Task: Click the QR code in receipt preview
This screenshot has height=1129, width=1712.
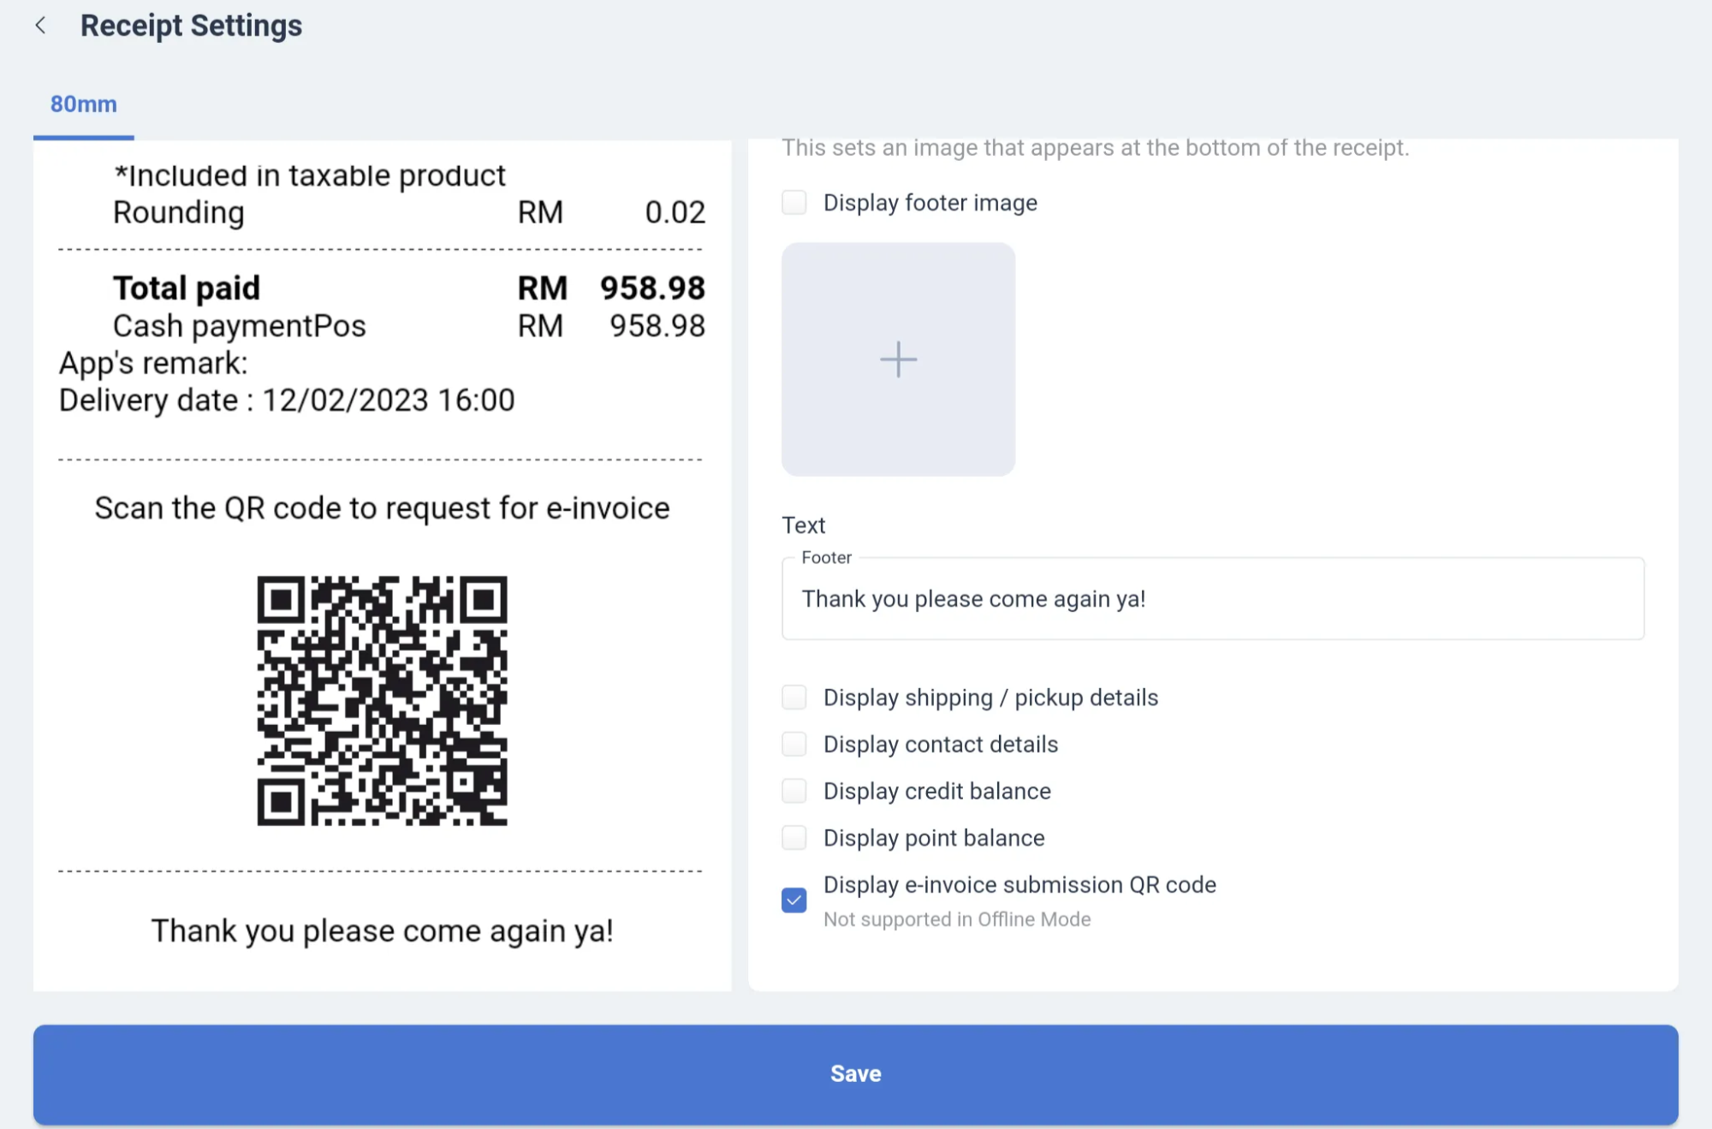Action: click(382, 700)
